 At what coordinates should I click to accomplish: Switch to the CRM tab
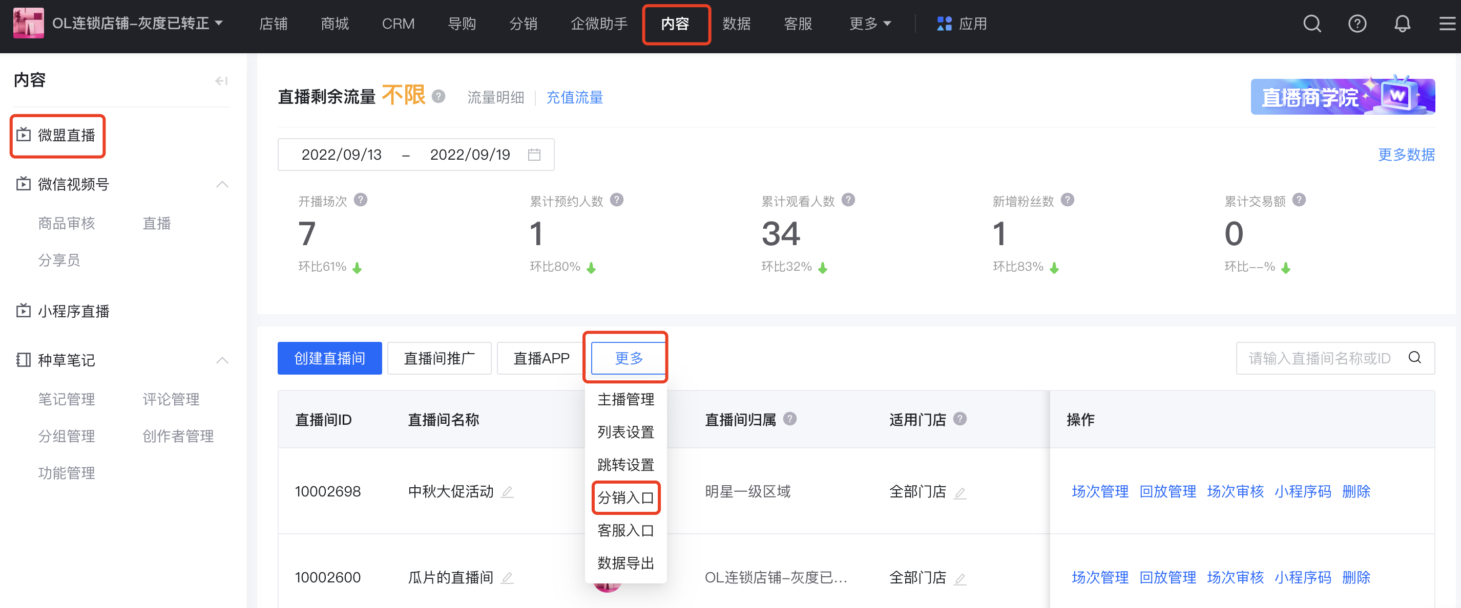point(398,24)
